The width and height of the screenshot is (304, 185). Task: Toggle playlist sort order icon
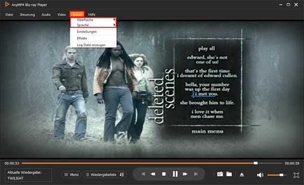(122, 174)
